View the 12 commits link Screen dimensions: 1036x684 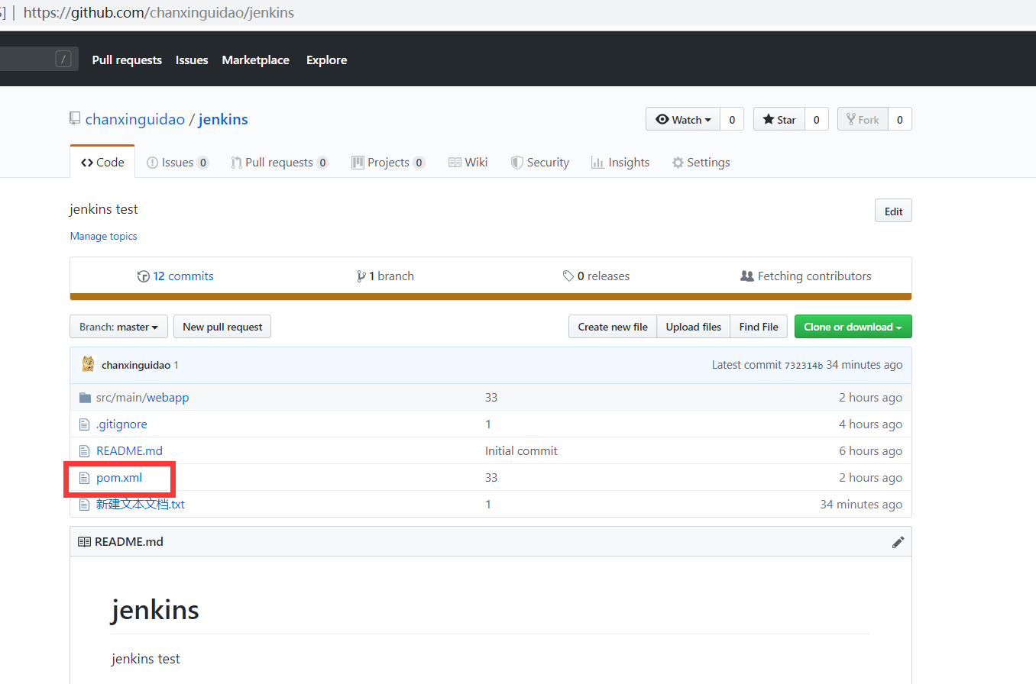pos(176,276)
